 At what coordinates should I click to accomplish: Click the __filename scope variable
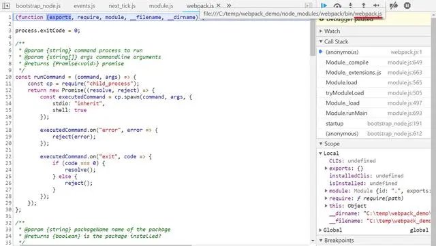[x=379, y=221]
